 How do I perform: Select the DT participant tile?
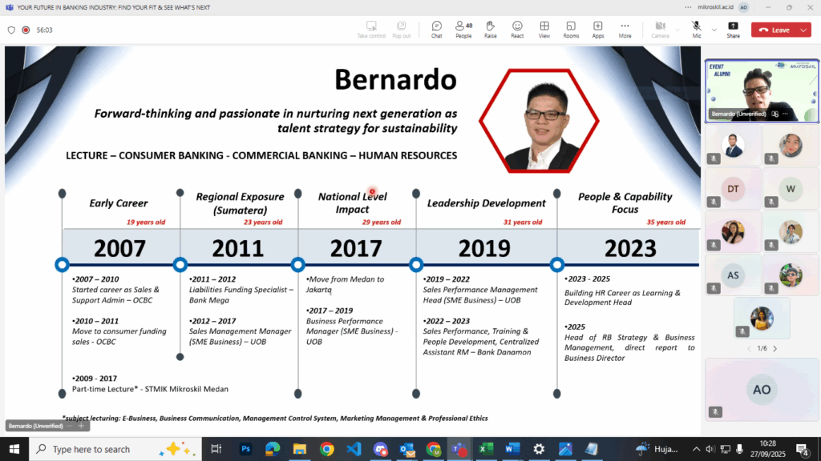[x=733, y=190]
